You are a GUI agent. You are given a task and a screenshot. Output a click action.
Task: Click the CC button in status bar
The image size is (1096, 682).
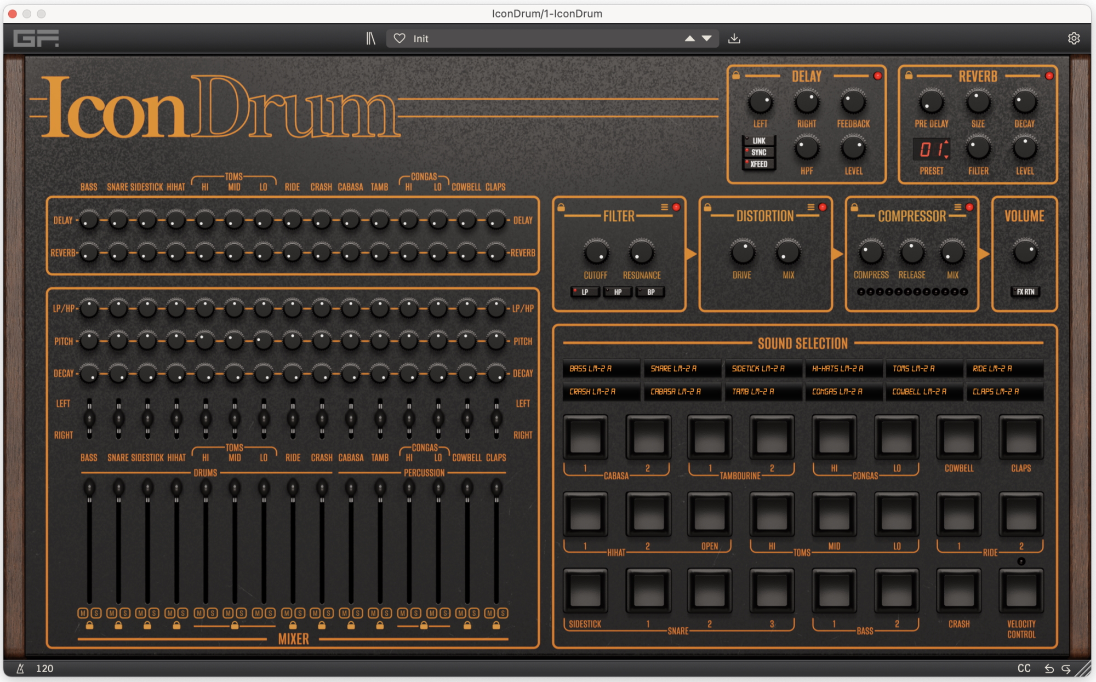tap(1024, 668)
